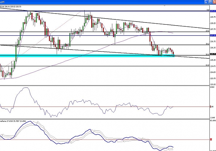Select the dashed diagonal Fibonacci base line
This screenshot has width=216, height=151.
point(41,40)
